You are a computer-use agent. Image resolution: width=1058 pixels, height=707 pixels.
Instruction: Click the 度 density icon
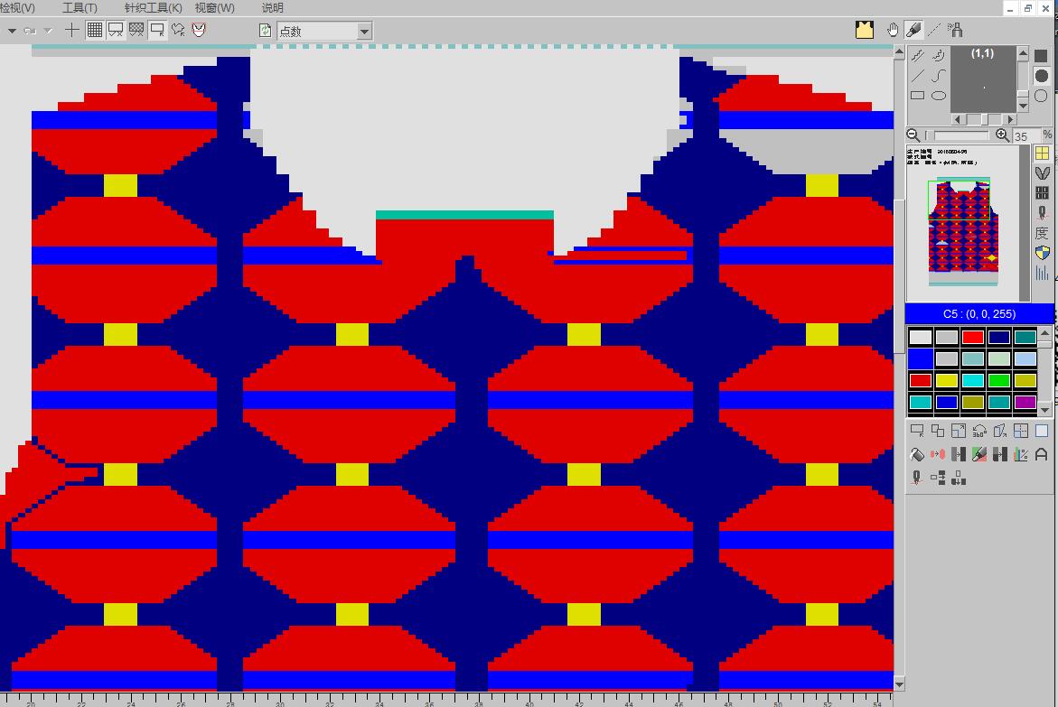[x=1042, y=233]
